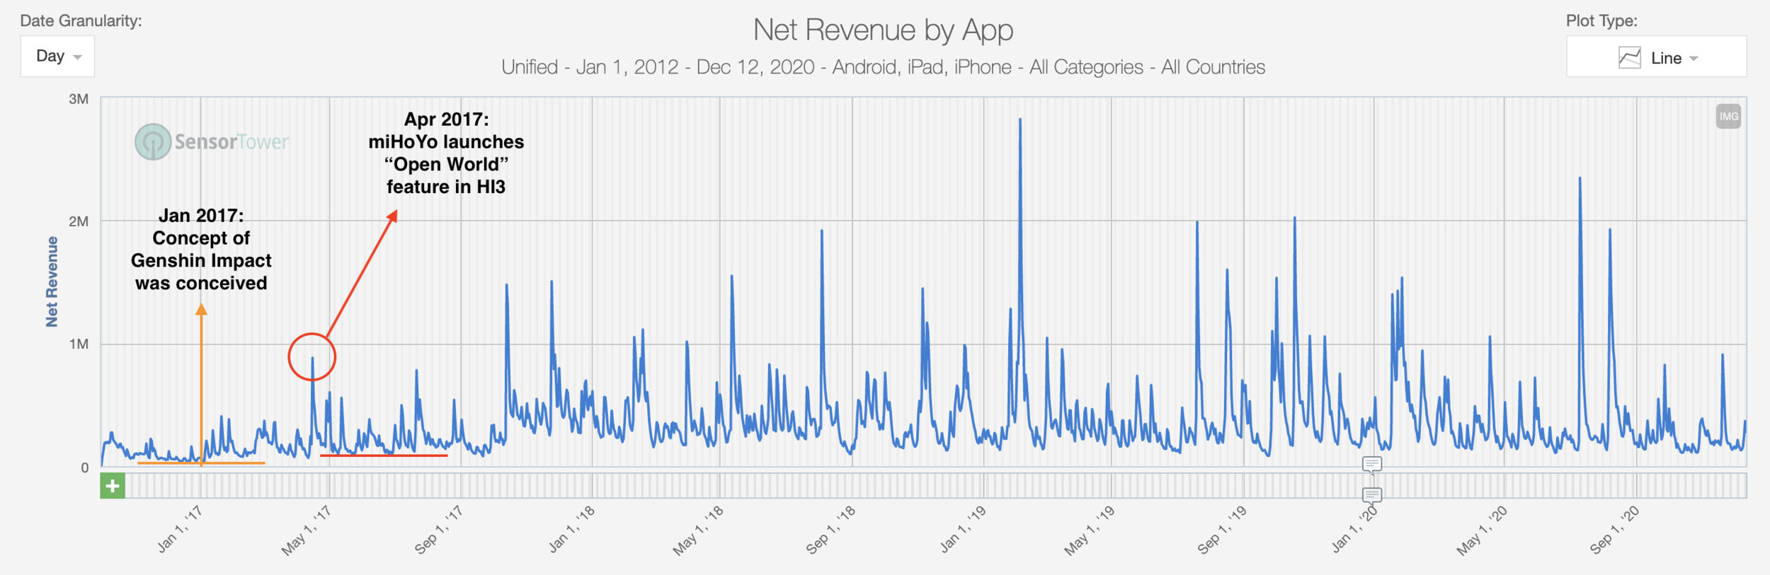Click the Jan 1, '17 axis label
The width and height of the screenshot is (1770, 575).
pyautogui.click(x=180, y=529)
